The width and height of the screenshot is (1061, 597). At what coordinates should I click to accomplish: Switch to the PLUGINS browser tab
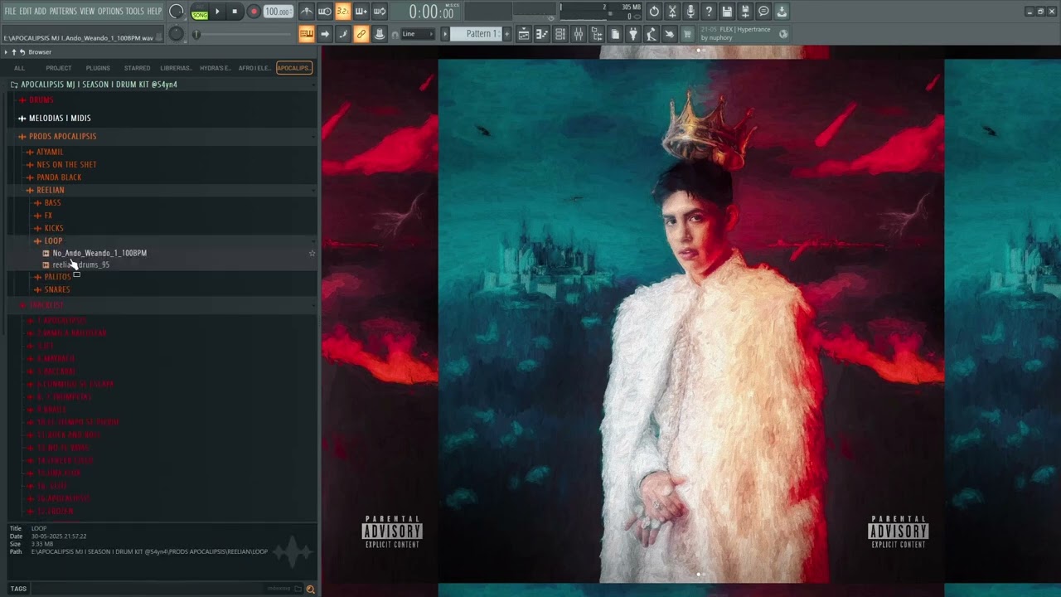pyautogui.click(x=98, y=68)
